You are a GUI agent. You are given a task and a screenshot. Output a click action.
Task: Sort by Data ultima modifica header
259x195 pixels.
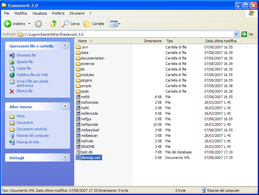221,41
